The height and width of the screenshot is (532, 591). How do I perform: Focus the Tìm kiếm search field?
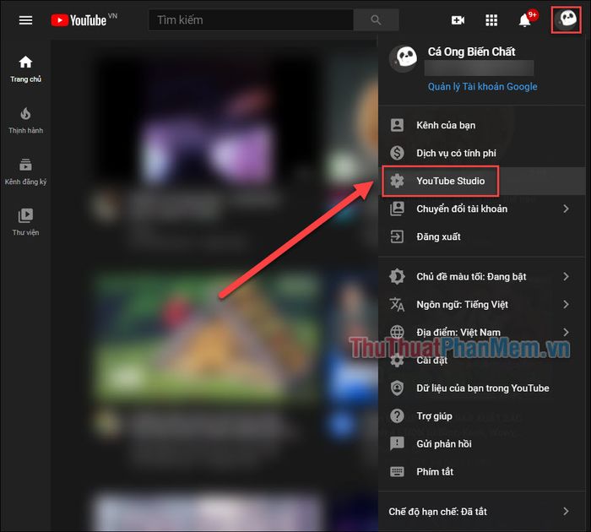pos(251,20)
